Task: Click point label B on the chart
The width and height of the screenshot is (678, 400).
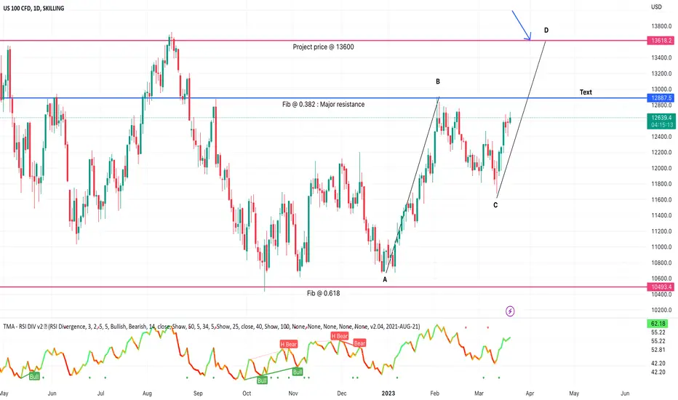Action: point(438,81)
